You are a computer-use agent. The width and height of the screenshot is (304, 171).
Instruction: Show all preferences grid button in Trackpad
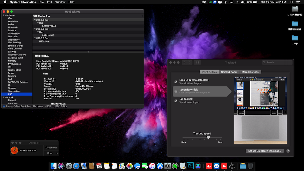197,62
